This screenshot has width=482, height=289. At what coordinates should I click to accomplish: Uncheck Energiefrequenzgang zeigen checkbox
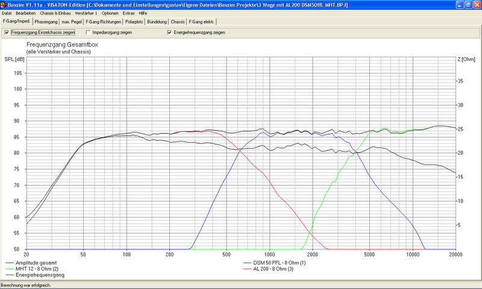pos(170,33)
